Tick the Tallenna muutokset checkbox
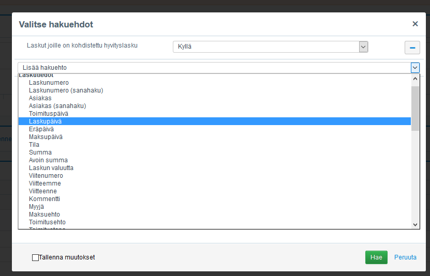 [x=35, y=257]
